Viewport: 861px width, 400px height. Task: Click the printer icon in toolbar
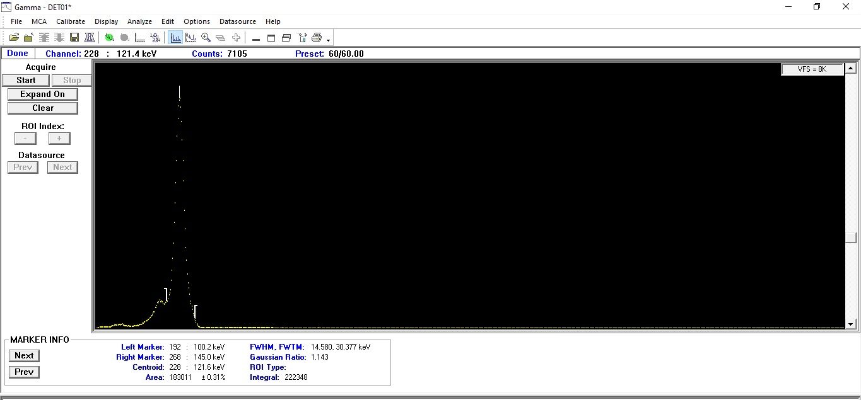coord(317,38)
